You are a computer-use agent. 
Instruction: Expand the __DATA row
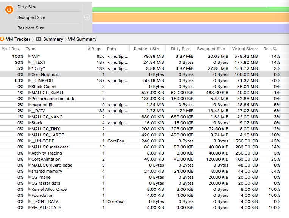pos(30,111)
